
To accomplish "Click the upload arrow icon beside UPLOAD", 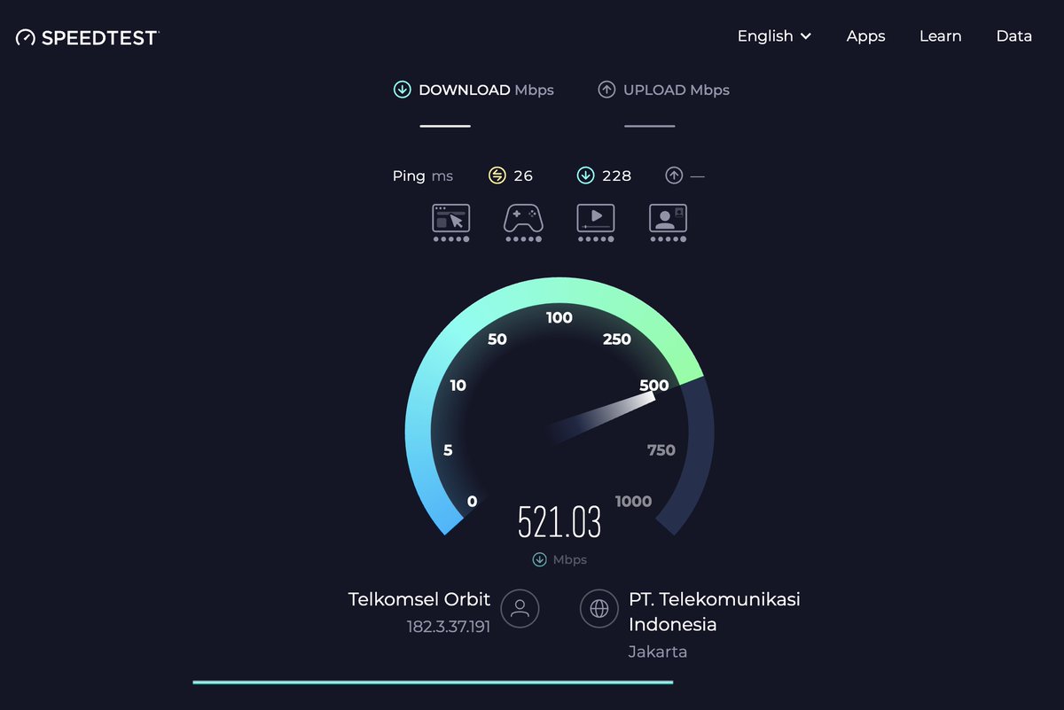I will (x=606, y=90).
